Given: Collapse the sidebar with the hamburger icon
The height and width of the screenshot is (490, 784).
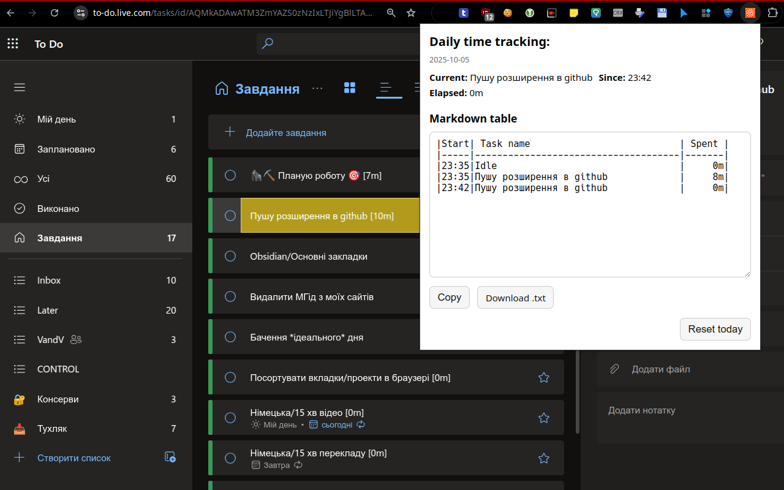Looking at the screenshot, I should tap(20, 88).
